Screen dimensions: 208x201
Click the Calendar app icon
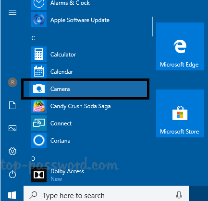point(39,71)
